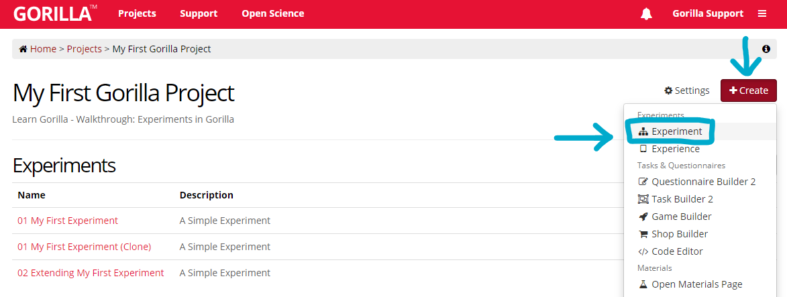Viewport: 787px width, 297px height.
Task: Choose Game Builder entry
Action: pos(700,217)
